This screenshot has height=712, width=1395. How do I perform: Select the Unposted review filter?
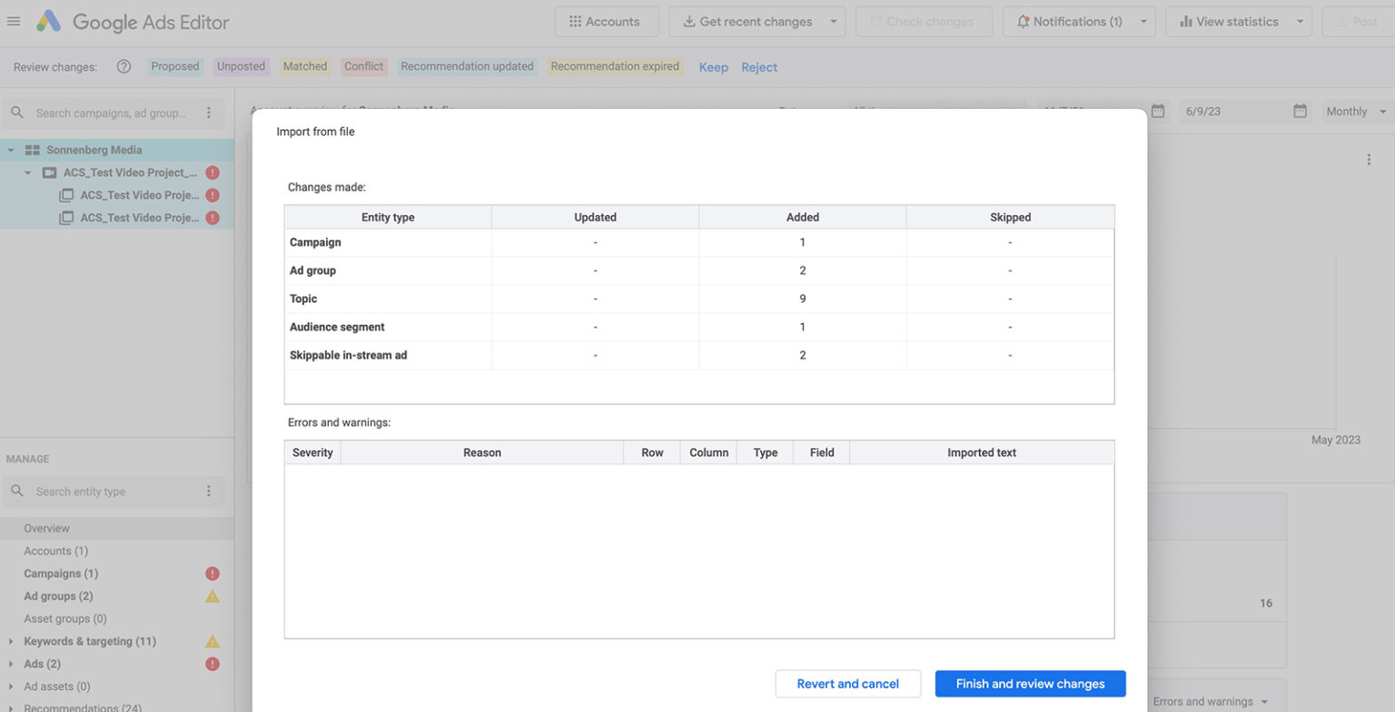click(242, 66)
